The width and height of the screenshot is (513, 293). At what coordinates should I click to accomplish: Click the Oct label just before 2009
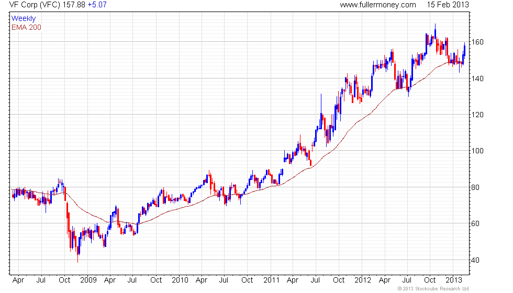point(64,280)
